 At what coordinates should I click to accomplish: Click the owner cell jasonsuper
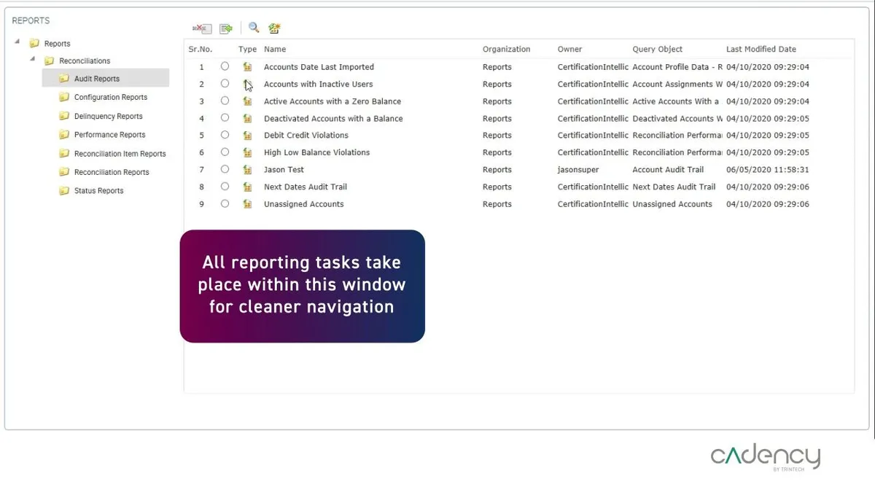577,170
